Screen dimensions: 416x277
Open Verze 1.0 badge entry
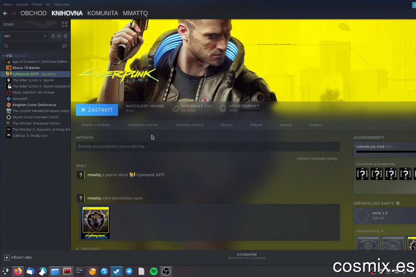pyautogui.click(x=385, y=216)
